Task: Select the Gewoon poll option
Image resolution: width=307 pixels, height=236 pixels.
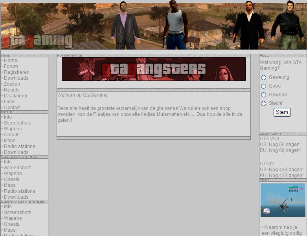Action: (x=263, y=95)
